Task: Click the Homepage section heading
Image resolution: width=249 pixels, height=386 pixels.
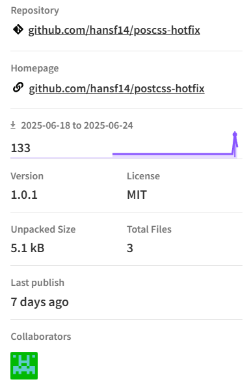Action: pyautogui.click(x=34, y=68)
